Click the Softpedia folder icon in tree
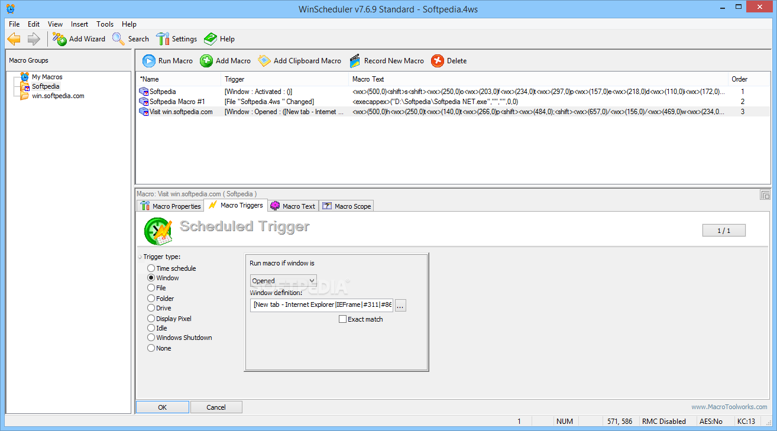 (x=25, y=86)
